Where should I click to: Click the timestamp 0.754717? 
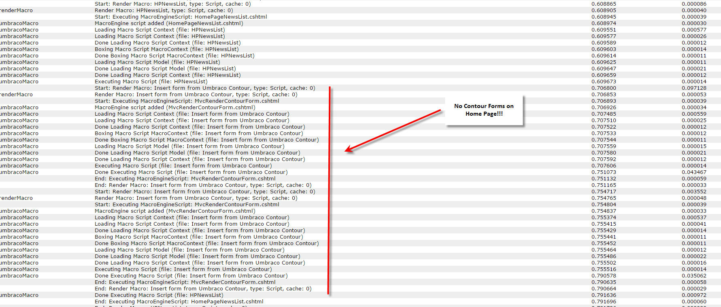pos(604,192)
